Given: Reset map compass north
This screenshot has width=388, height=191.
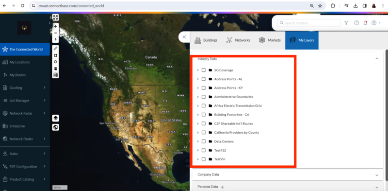Looking at the screenshot, I should (x=56, y=40).
